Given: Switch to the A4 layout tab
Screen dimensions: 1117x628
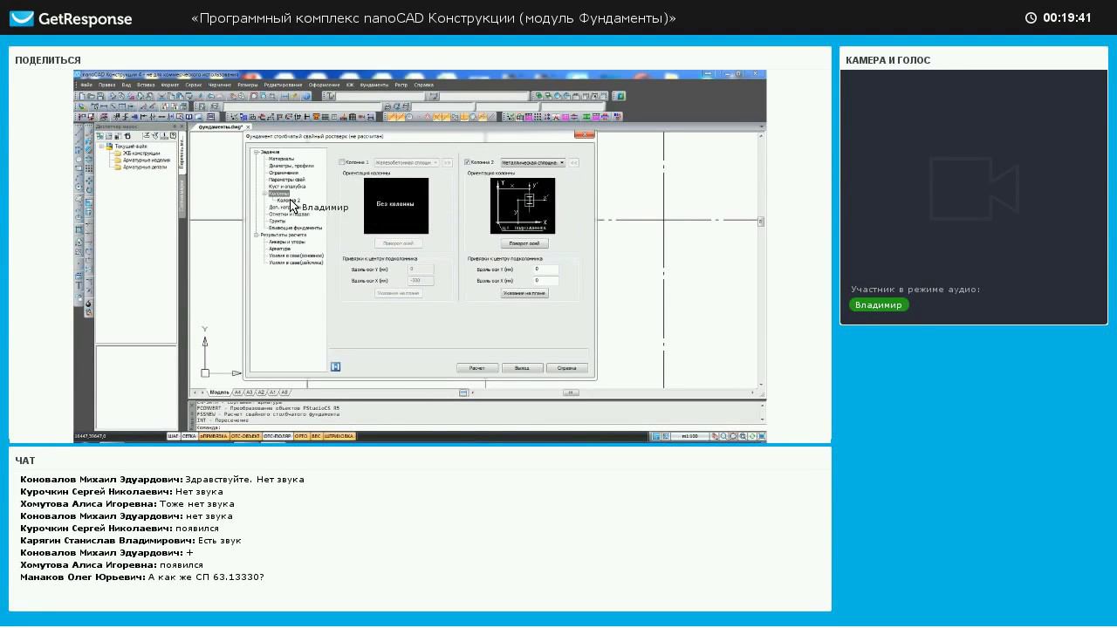Looking at the screenshot, I should click(237, 392).
